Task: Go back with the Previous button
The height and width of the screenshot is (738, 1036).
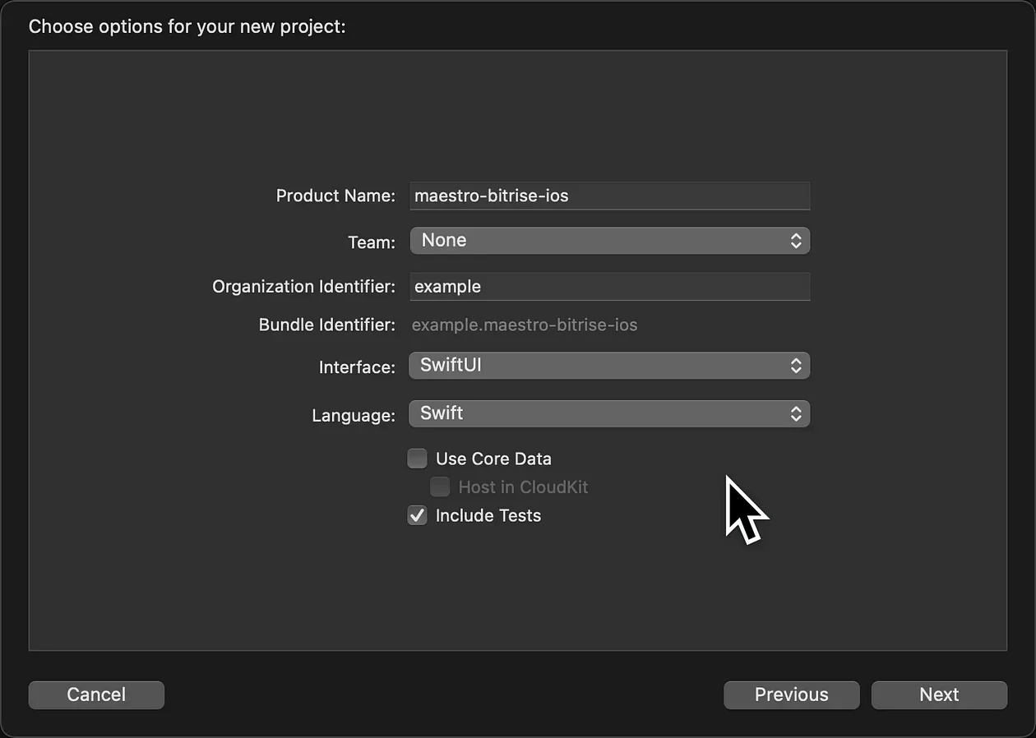Action: click(x=791, y=694)
